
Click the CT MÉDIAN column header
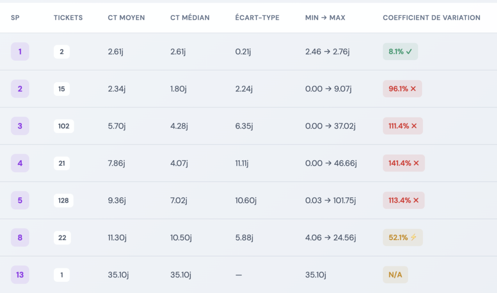(x=190, y=18)
